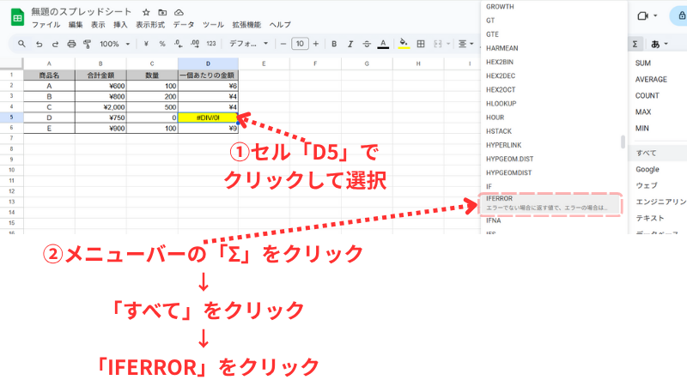Star the untitled spreadsheet
Viewport: 687px width, 386px height.
[x=146, y=13]
